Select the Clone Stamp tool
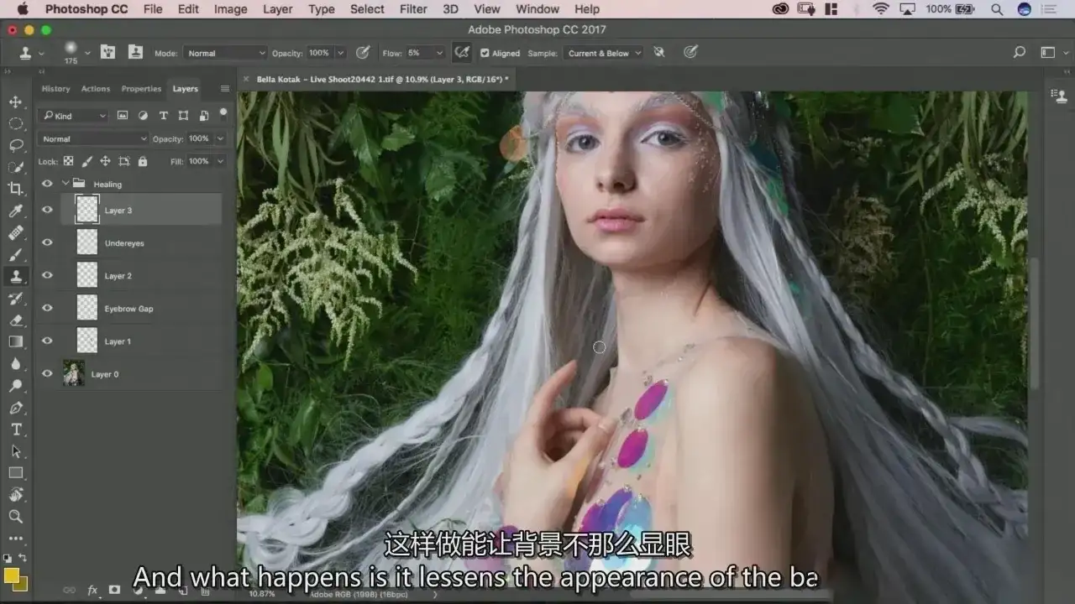The image size is (1075, 604). click(x=15, y=276)
